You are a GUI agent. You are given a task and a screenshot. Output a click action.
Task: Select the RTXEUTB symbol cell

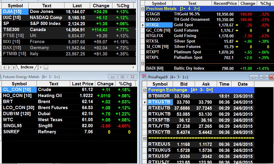[x=160, y=108]
